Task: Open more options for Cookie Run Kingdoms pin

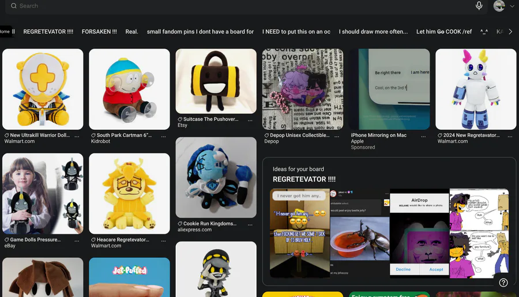Action: point(250,225)
